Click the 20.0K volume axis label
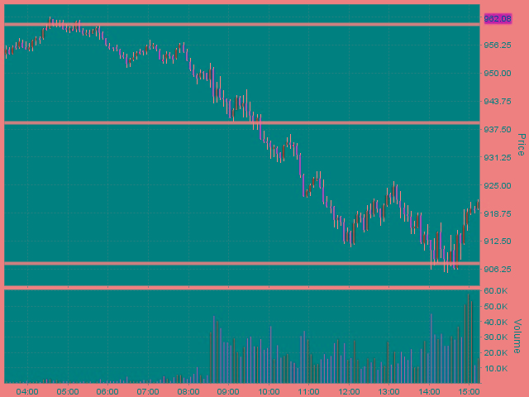Viewport: 529px width, 397px height. pyautogui.click(x=496, y=353)
